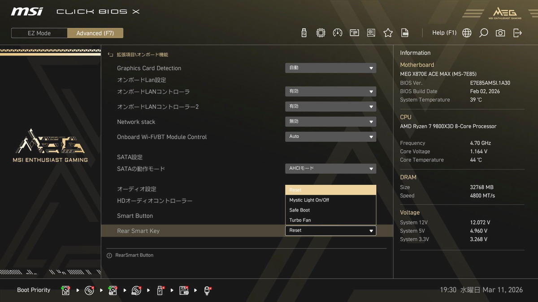Click the LOG file icon
Viewport: 538px width, 302px height.
point(405,33)
